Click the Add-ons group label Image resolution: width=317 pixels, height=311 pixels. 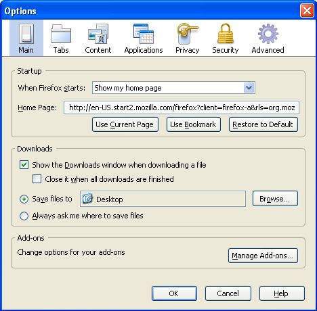pos(30,238)
